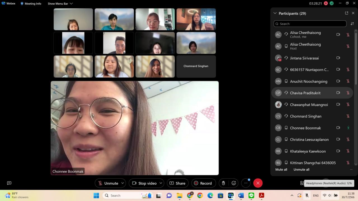Viewport: 358px width, 201px height.
Task: Click Show Menu Bar
Action: 60,4
